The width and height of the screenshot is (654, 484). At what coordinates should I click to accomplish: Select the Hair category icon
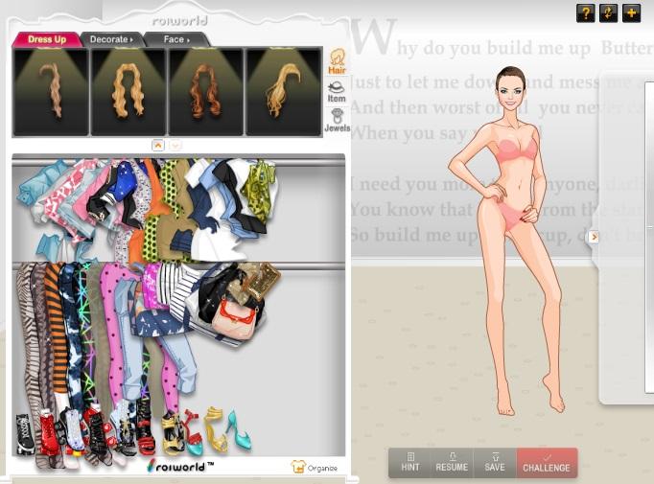click(337, 61)
